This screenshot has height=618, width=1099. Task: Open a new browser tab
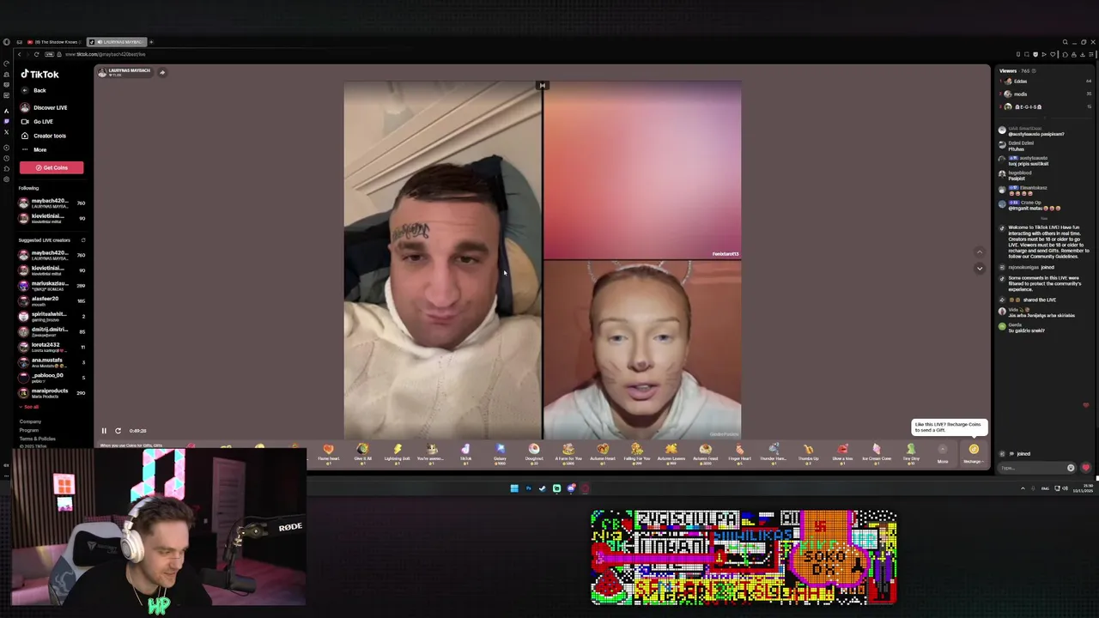click(x=151, y=42)
